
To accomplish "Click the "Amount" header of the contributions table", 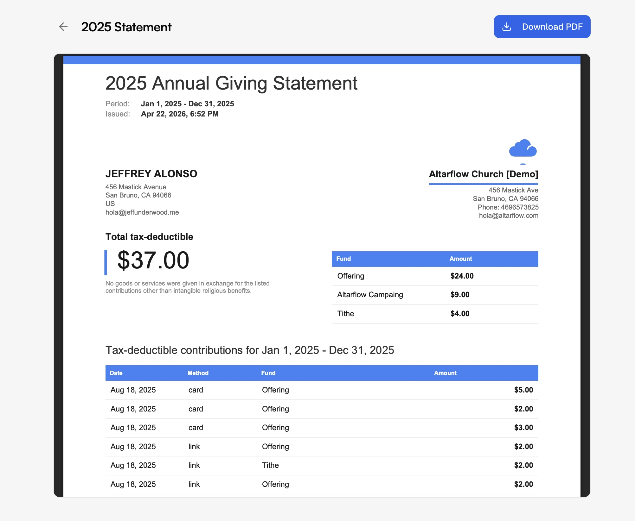I will click(445, 373).
